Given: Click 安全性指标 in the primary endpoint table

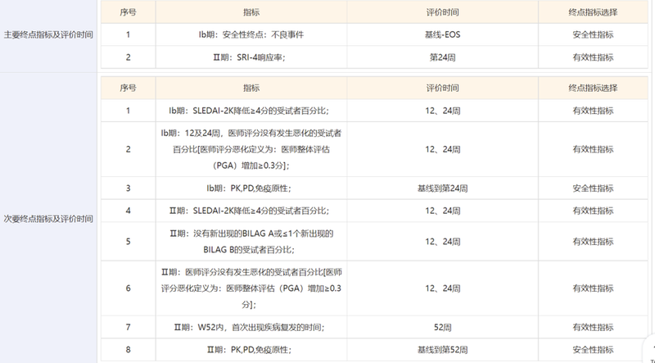Looking at the screenshot, I should (x=593, y=35).
